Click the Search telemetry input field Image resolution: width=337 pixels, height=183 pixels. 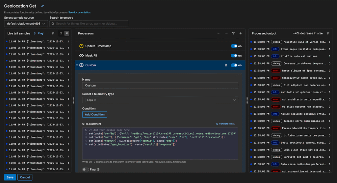[89, 24]
